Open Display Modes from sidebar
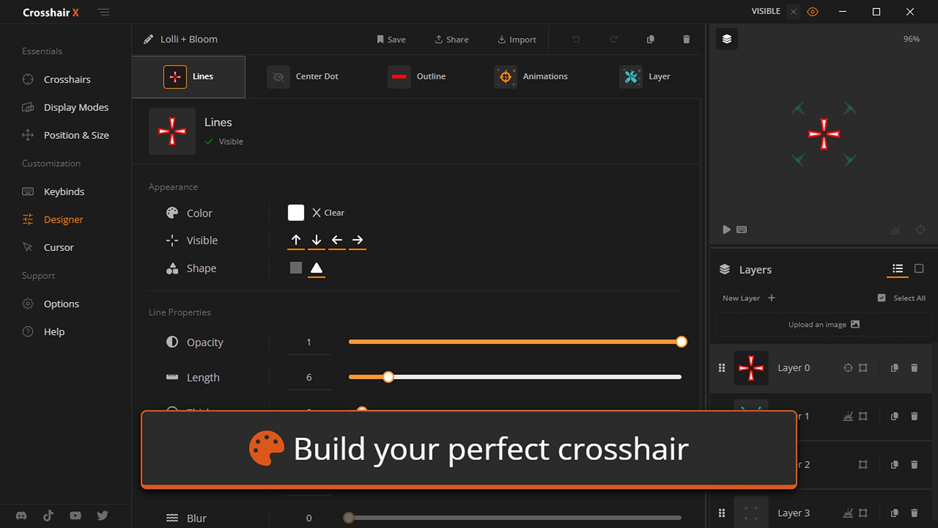The width and height of the screenshot is (938, 528). pos(76,107)
